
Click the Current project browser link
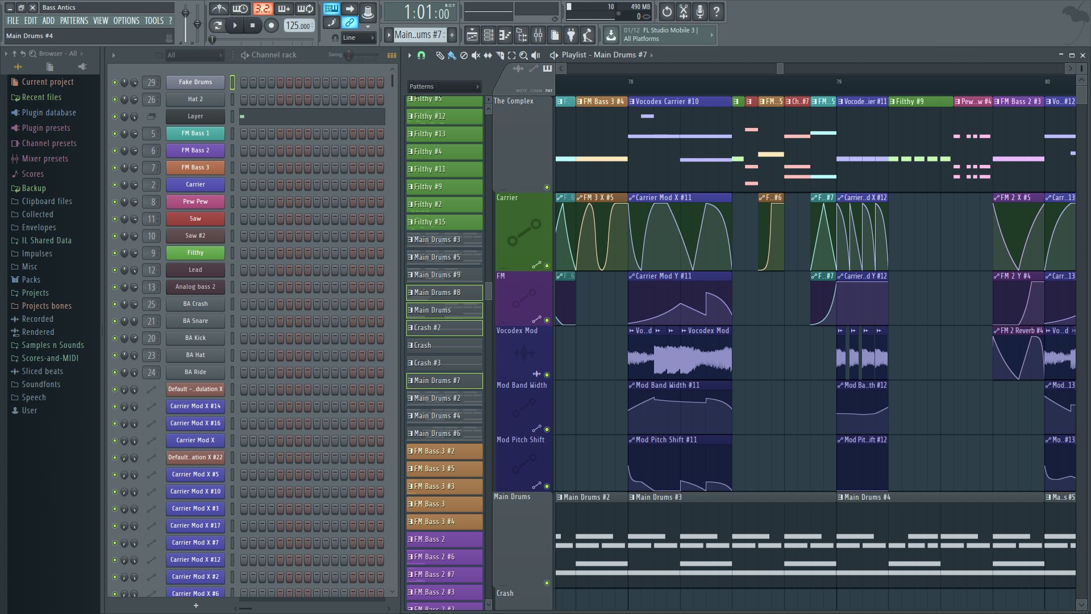(47, 81)
